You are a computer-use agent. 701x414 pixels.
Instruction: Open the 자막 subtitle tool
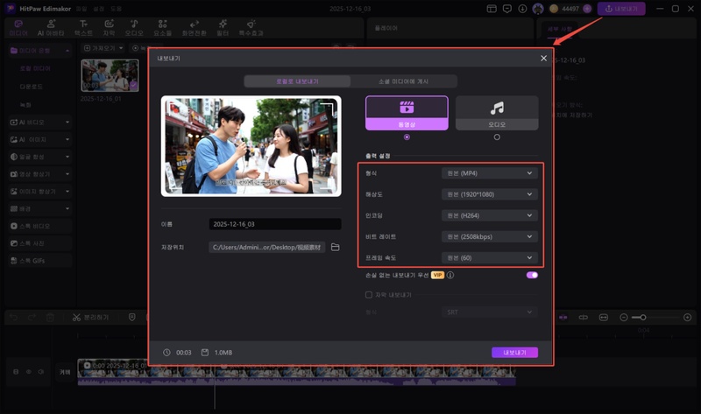pyautogui.click(x=109, y=28)
